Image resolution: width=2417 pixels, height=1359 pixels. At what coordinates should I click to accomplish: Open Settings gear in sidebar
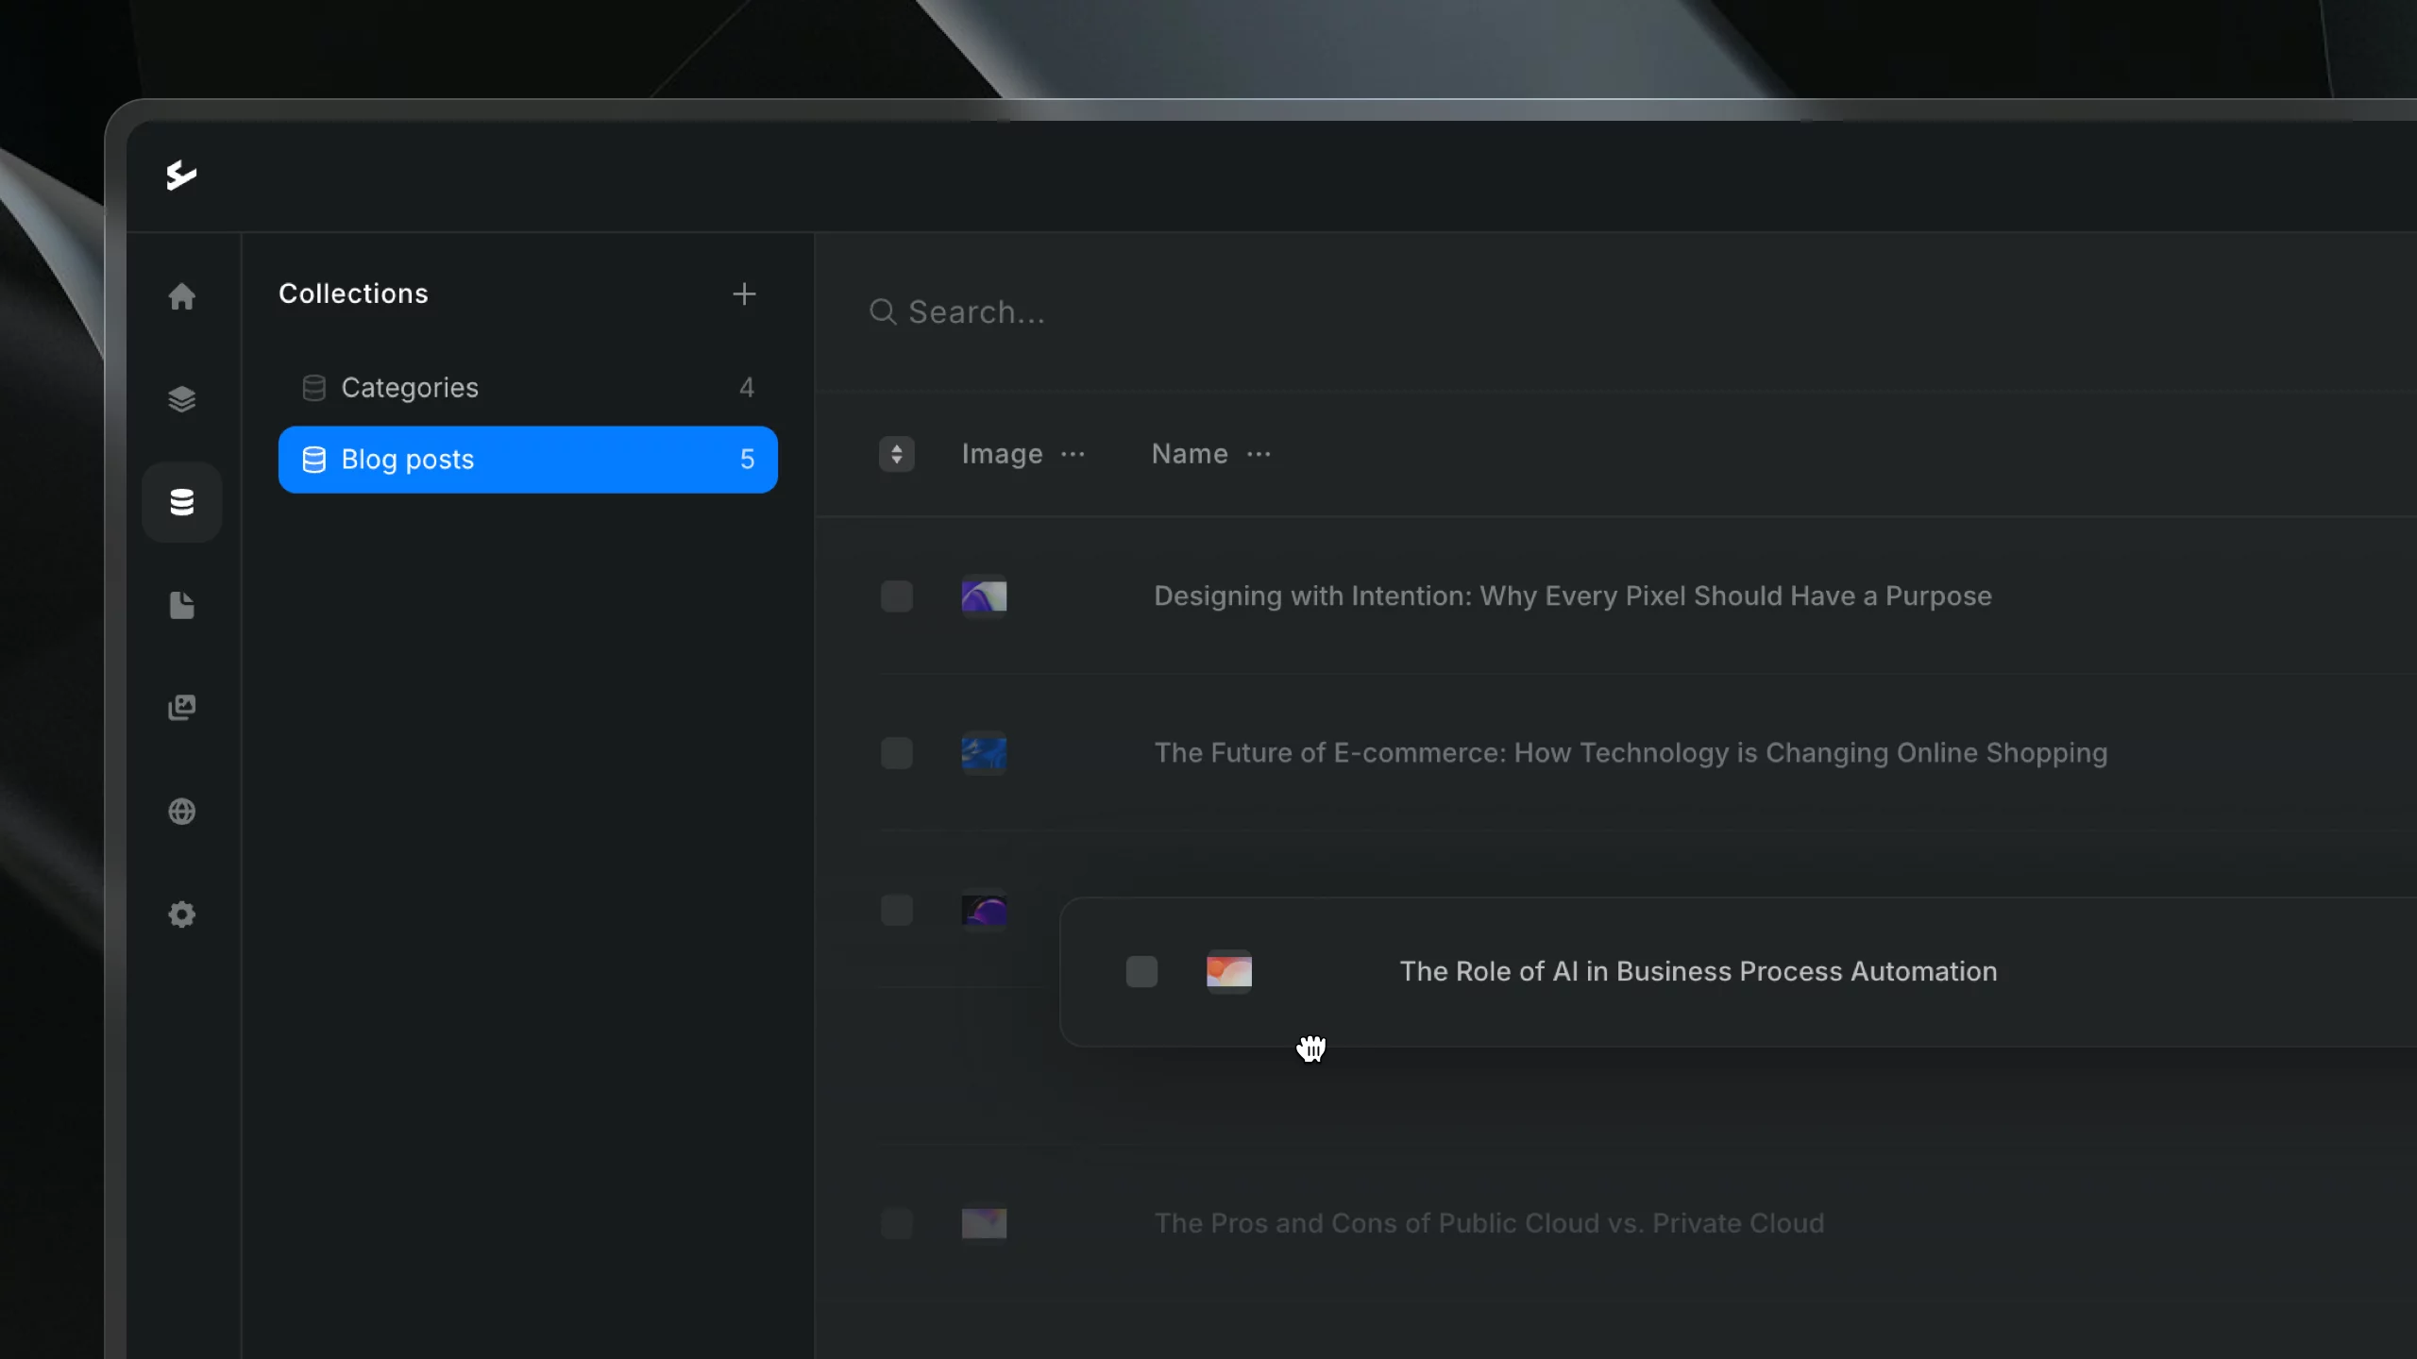(x=181, y=914)
